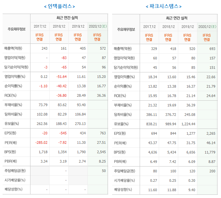The height and width of the screenshot is (198, 221).
Task: Click 인텍플러스 주당배당금 value 50
Action: coord(104,171)
